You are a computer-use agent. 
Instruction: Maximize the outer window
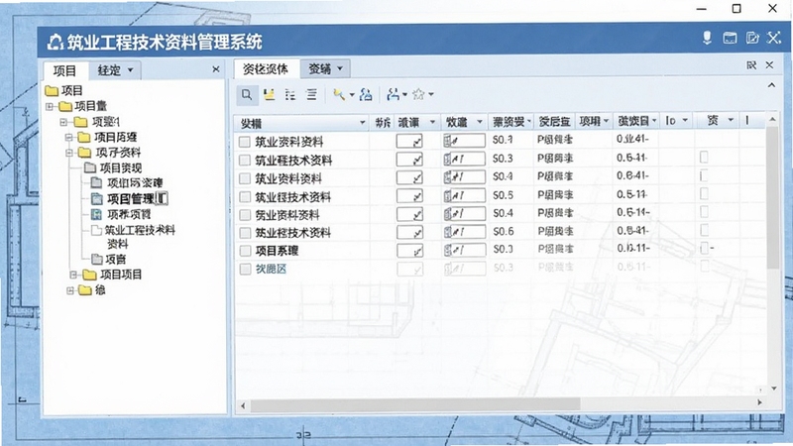coord(736,9)
